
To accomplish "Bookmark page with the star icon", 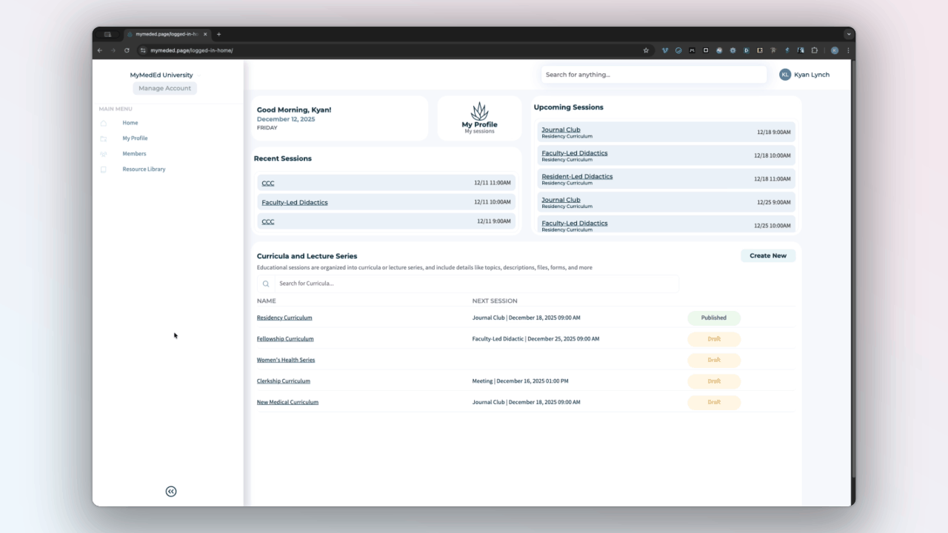I will coord(646,50).
